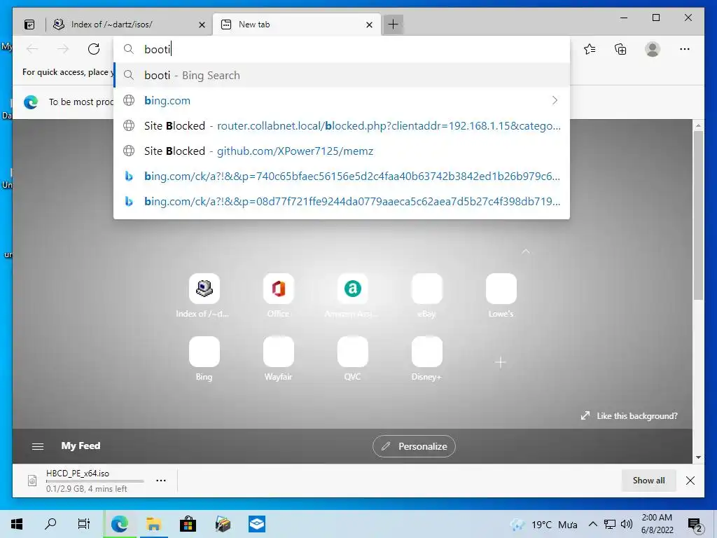Screen dimensions: 717x538
Task: Click the HBCD_PE_x64.iso download progress bar
Action: pyautogui.click(x=95, y=481)
